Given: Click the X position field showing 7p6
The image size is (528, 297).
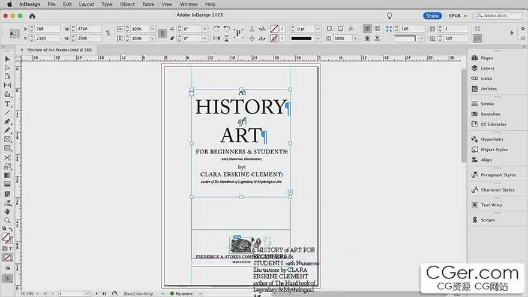Looking at the screenshot, I should [47, 29].
